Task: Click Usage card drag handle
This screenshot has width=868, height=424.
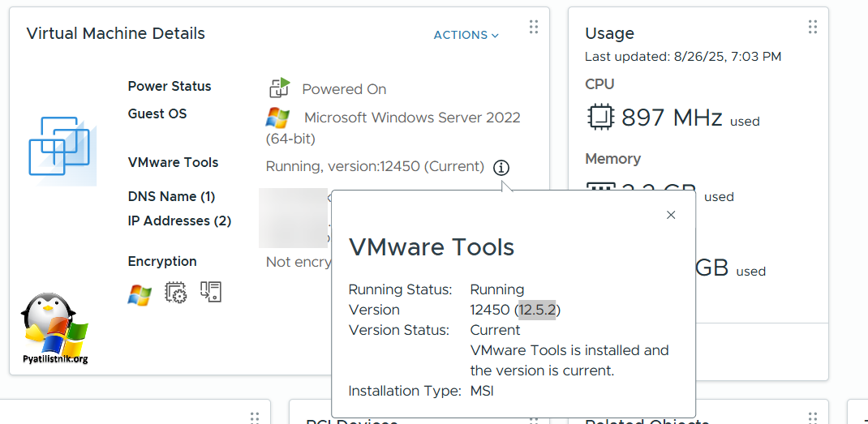Action: [812, 27]
